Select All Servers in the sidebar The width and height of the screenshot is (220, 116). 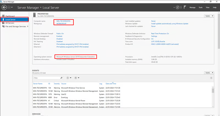pyautogui.click(x=10, y=23)
